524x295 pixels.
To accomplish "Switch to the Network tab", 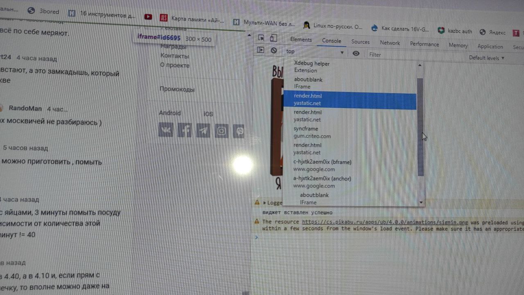I will click(x=390, y=43).
